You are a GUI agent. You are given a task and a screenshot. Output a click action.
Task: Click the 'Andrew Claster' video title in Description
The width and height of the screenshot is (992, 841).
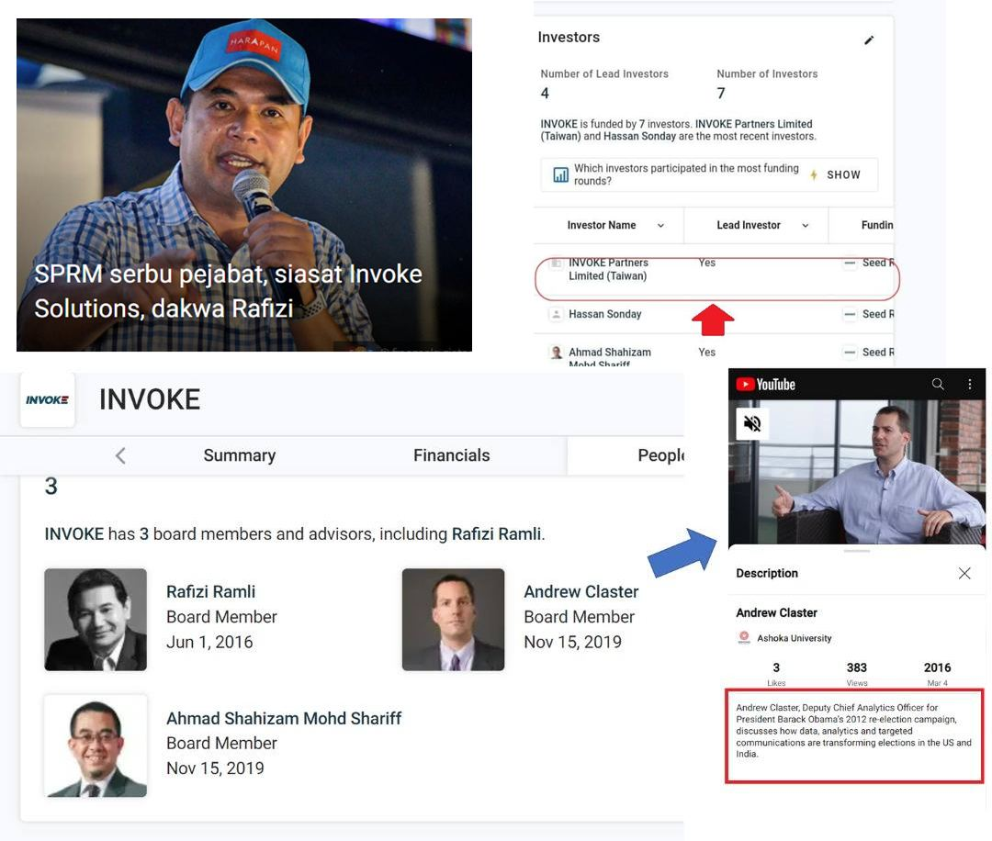click(776, 612)
